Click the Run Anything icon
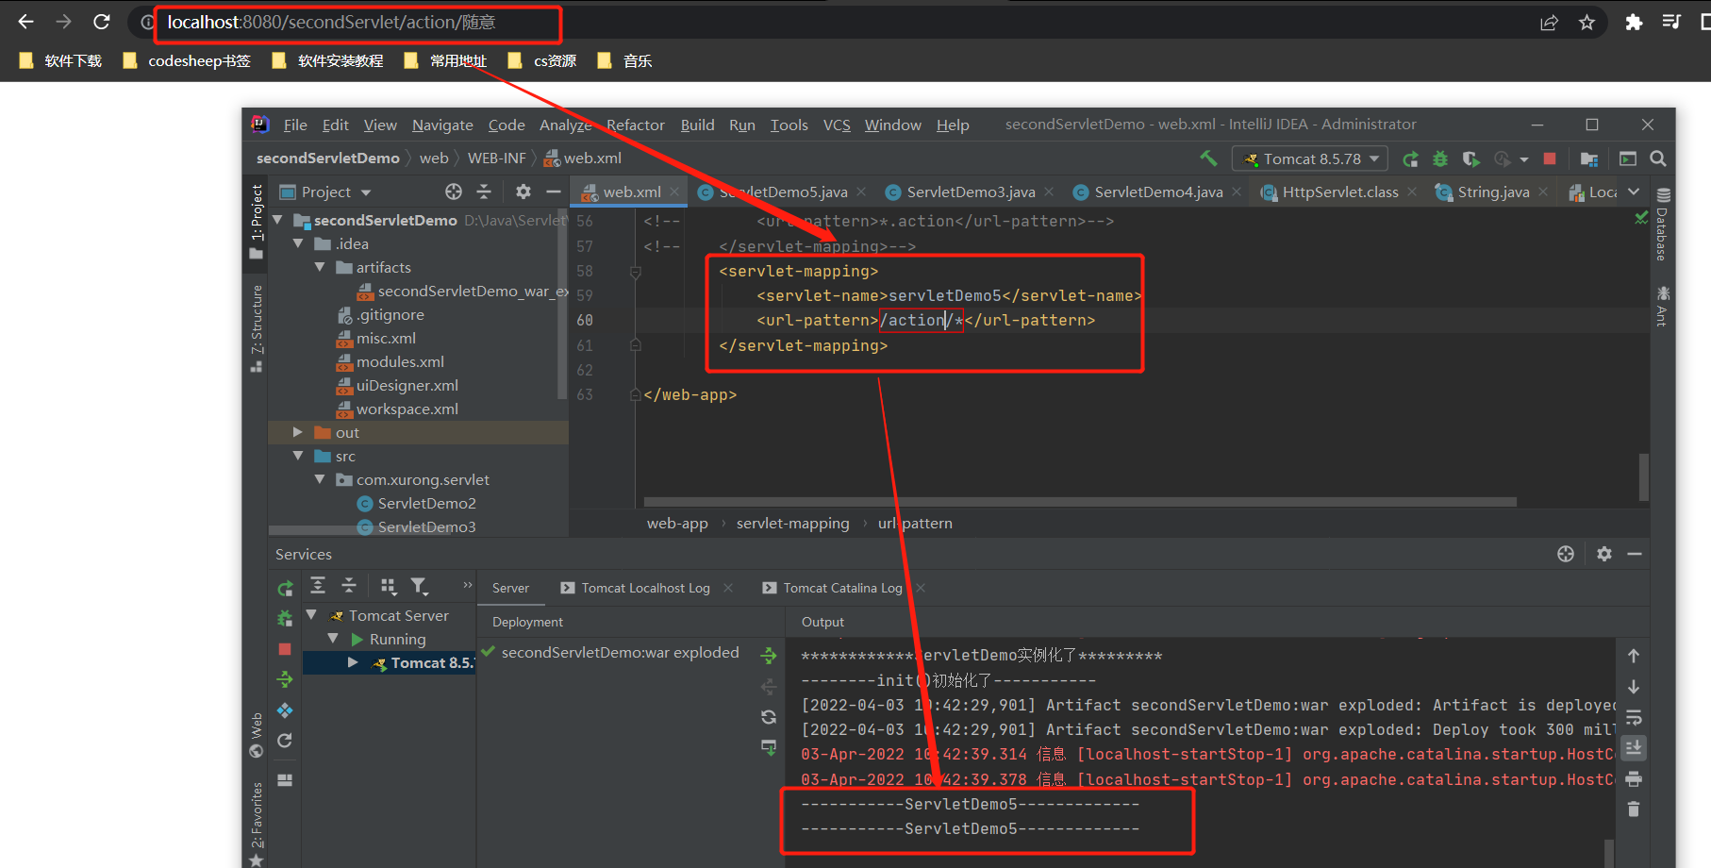The width and height of the screenshot is (1711, 868). [x=1628, y=159]
